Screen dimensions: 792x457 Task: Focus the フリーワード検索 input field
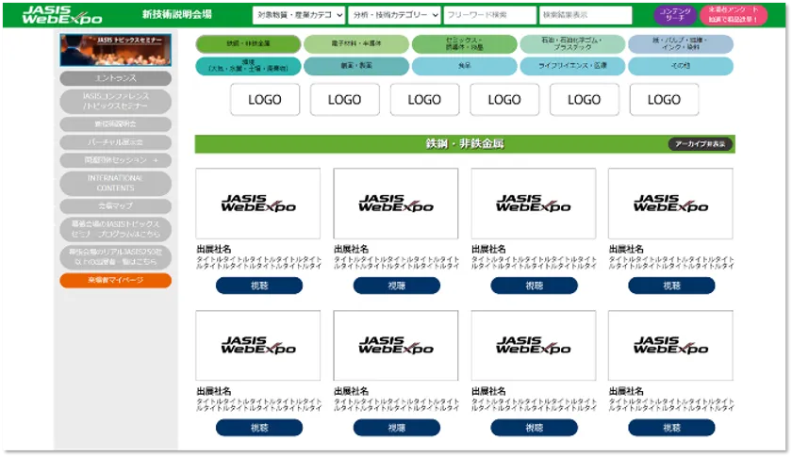point(490,15)
